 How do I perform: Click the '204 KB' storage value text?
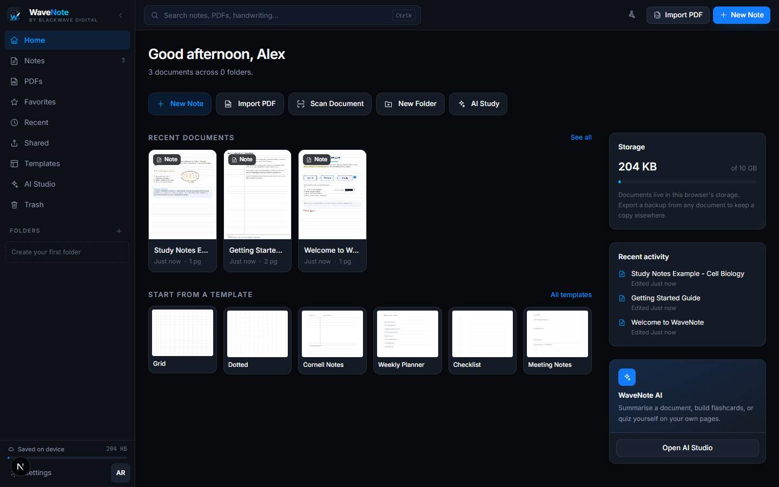[x=637, y=167]
